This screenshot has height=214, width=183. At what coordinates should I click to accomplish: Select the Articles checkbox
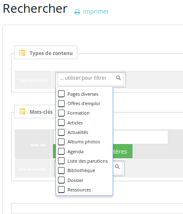(x=61, y=122)
